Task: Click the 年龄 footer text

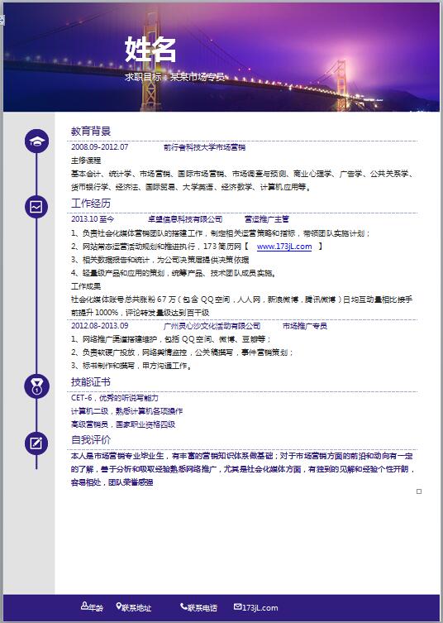Action: click(96, 608)
